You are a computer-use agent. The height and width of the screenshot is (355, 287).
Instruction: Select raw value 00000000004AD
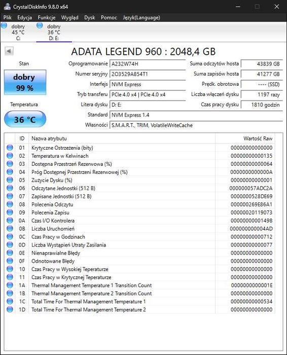(x=251, y=229)
